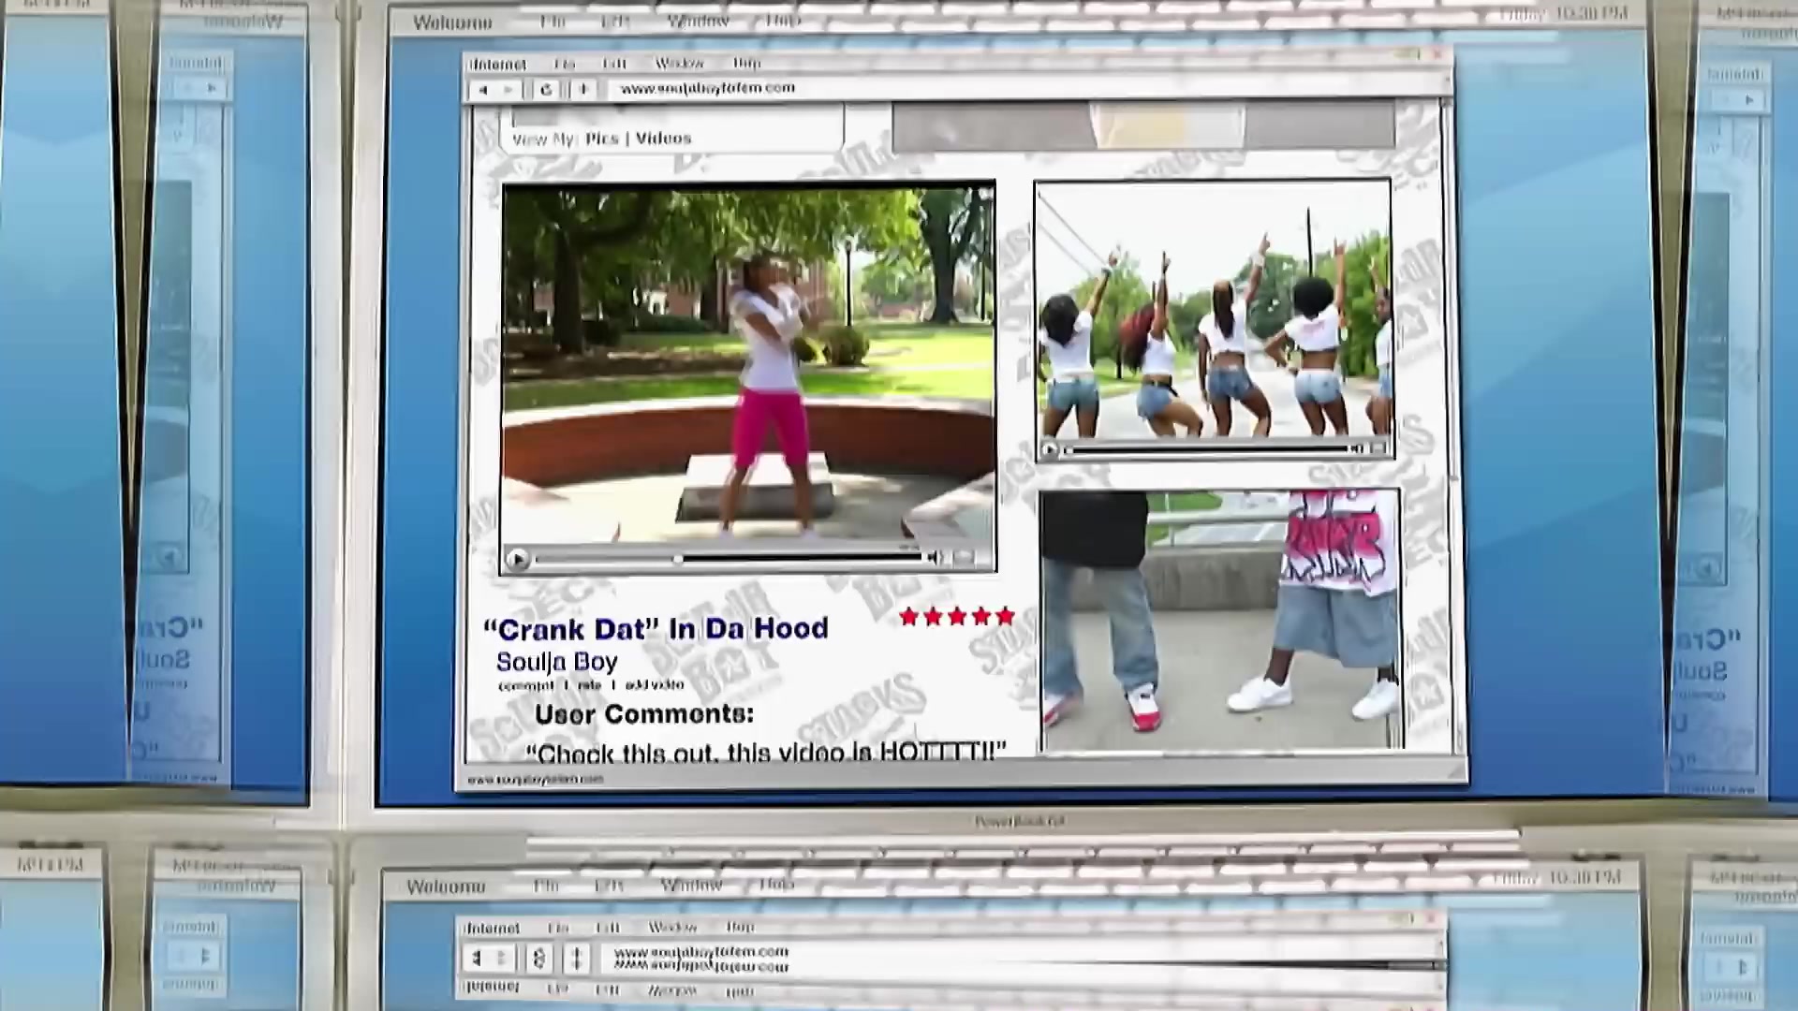Click the browser reload icon

(546, 90)
